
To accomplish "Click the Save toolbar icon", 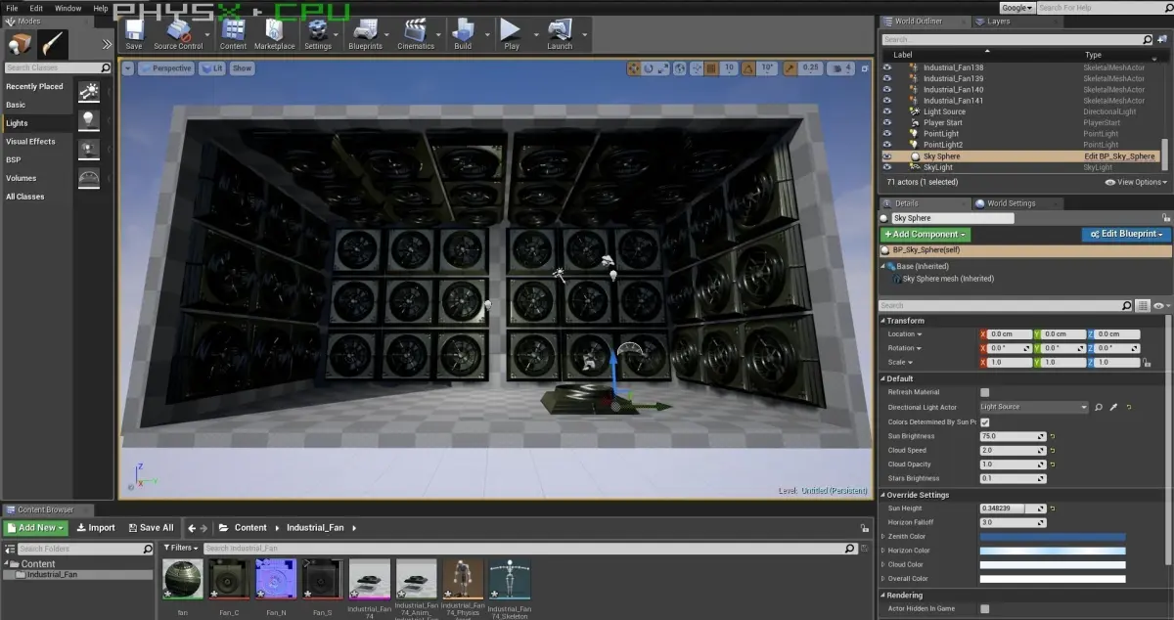I will [x=134, y=30].
